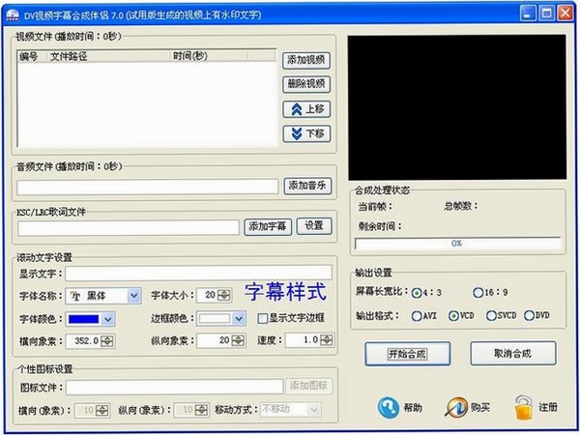Click the app icon in title bar
Image resolution: width=580 pixels, height=435 pixels.
pos(13,14)
